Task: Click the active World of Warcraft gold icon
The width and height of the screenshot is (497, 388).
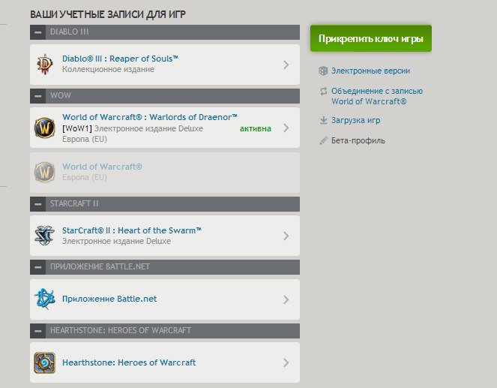Action: pos(45,128)
